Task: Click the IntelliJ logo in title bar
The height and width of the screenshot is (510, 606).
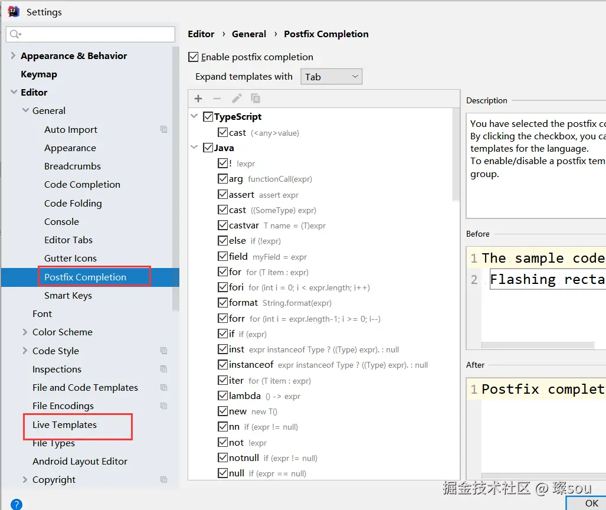Action: 14,12
